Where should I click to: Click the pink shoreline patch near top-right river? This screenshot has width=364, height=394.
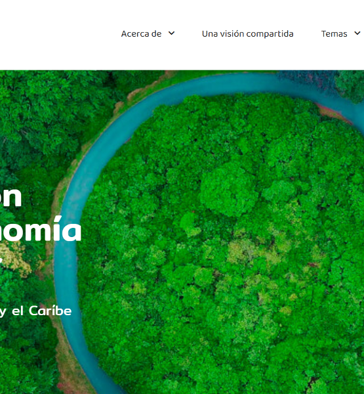pos(334,113)
